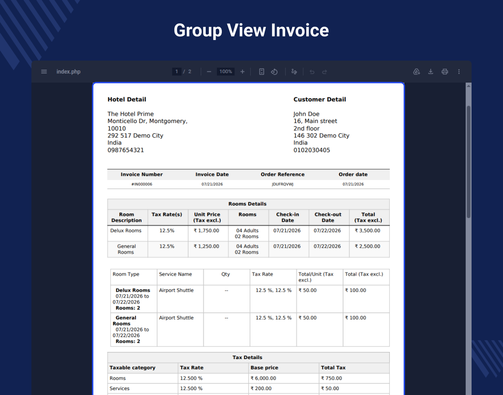Click the Rooms Details table title
503x395 pixels.
[247, 204]
